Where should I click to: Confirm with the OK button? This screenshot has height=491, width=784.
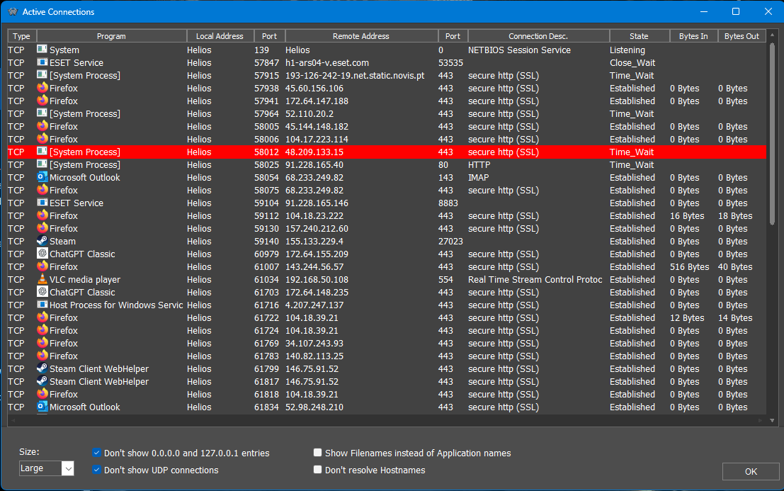click(751, 471)
